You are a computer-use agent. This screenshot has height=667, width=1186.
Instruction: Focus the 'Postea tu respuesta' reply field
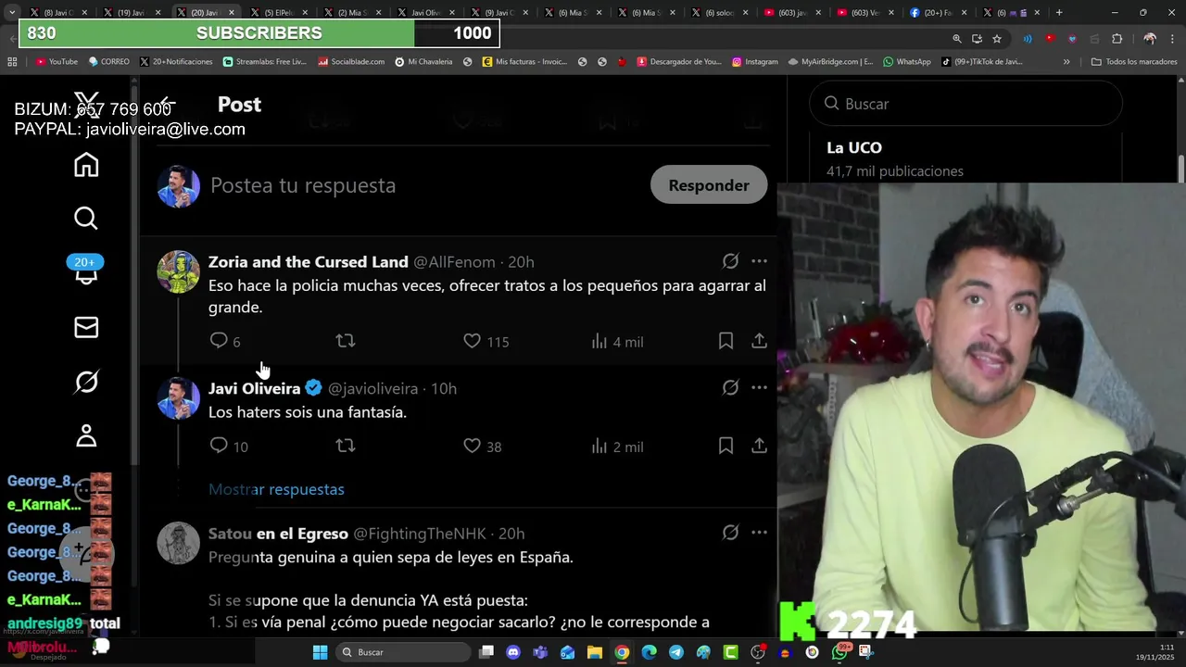tap(303, 185)
